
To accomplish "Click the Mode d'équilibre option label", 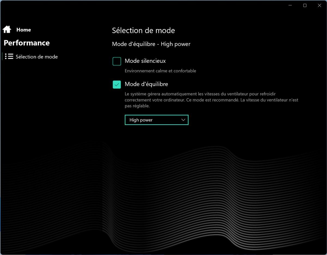I will point(146,84).
